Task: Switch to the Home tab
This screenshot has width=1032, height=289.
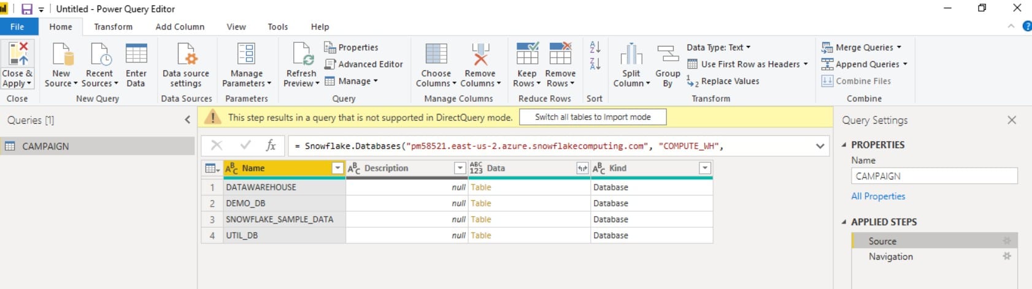Action: [x=61, y=26]
